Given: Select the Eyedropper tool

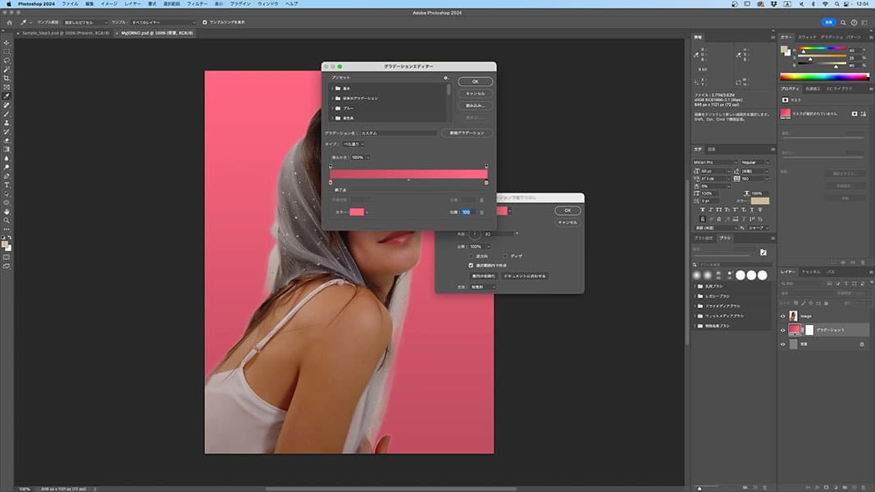Looking at the screenshot, I should (7, 96).
